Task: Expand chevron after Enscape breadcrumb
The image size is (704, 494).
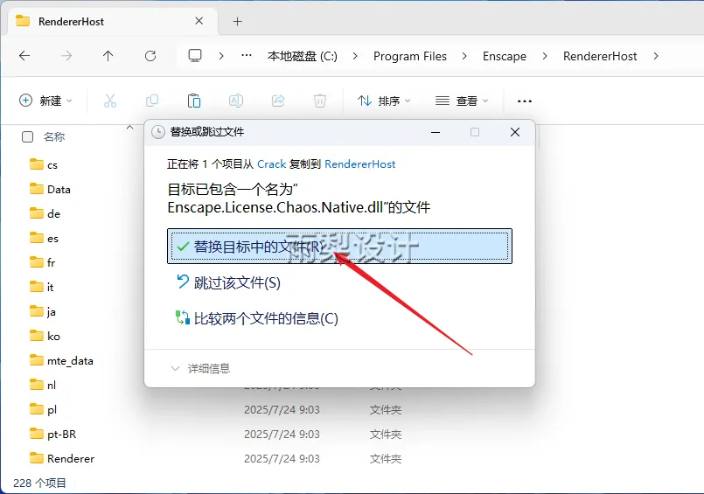Action: tap(545, 56)
